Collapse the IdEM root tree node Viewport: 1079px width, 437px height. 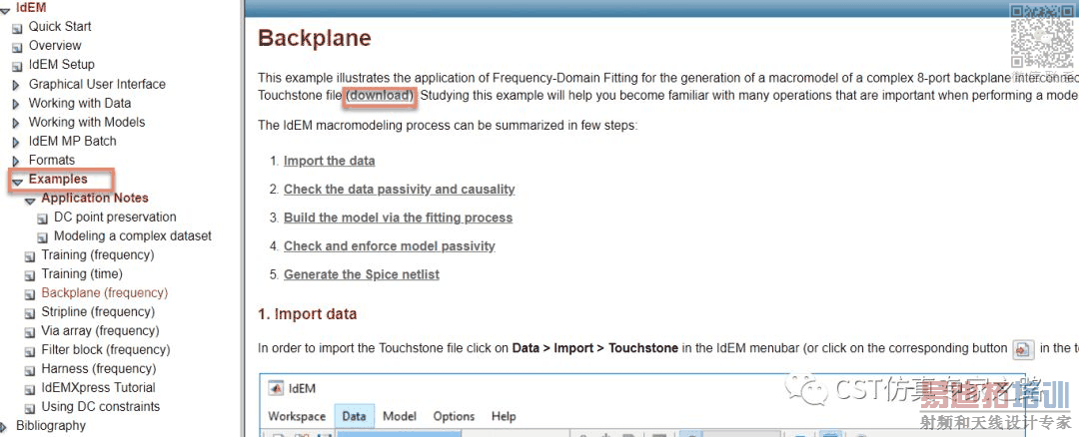point(6,9)
